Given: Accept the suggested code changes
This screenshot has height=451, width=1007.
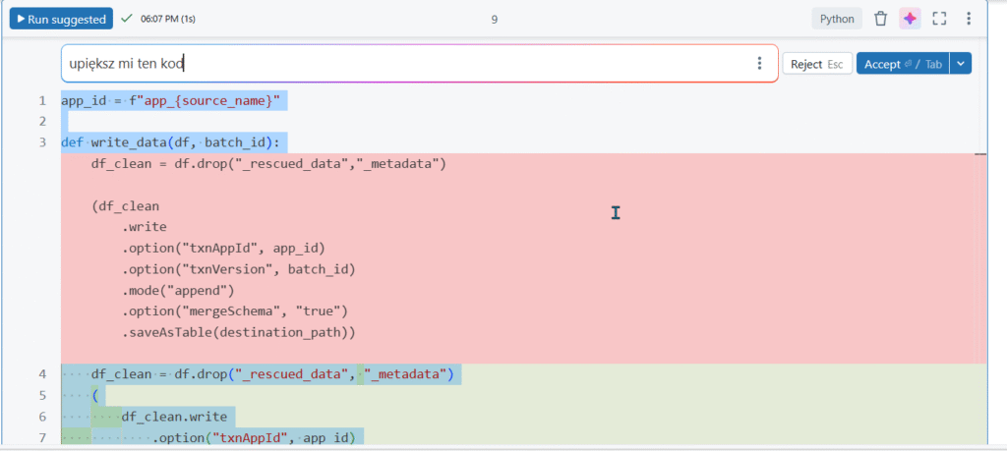Looking at the screenshot, I should click(903, 64).
